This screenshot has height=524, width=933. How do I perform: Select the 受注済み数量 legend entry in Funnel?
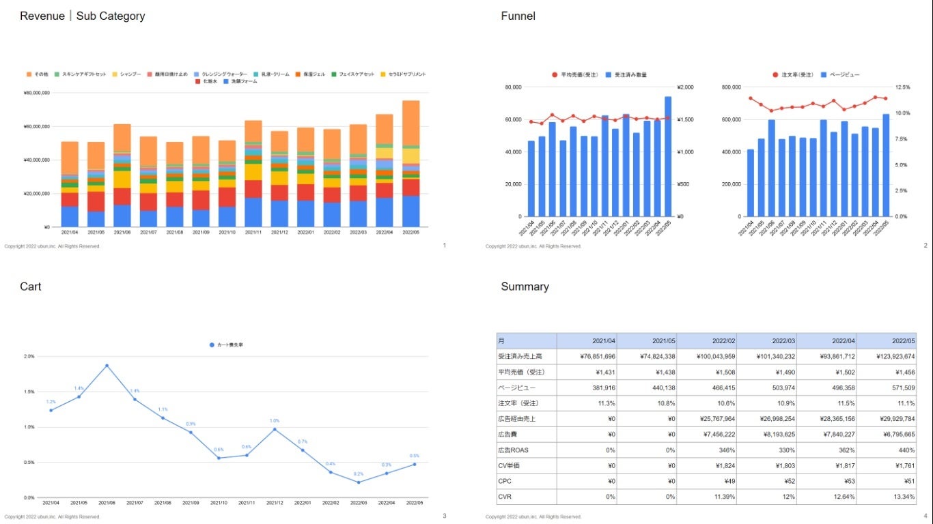pos(626,74)
